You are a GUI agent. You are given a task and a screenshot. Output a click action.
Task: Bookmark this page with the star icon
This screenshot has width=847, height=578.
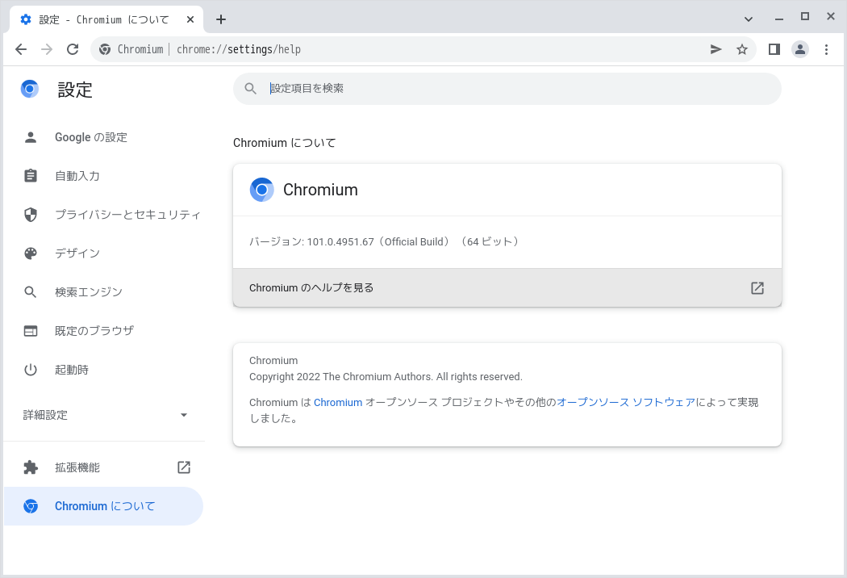coord(742,49)
